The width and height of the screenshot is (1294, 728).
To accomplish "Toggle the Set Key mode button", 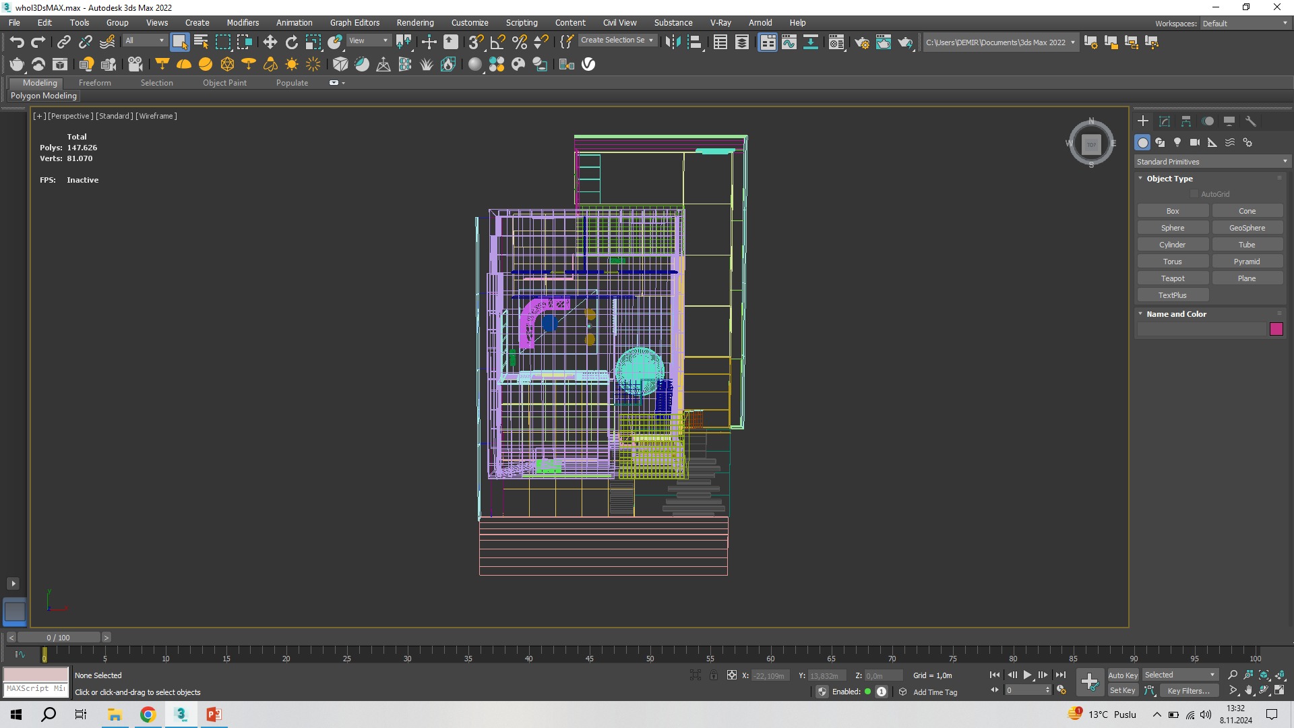I will (x=1122, y=690).
